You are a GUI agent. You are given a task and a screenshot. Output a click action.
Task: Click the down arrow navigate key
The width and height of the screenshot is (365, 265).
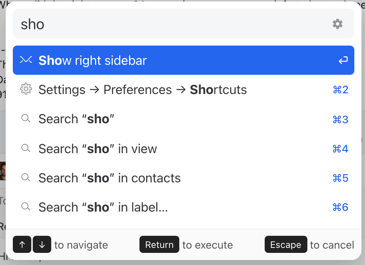[x=42, y=245]
